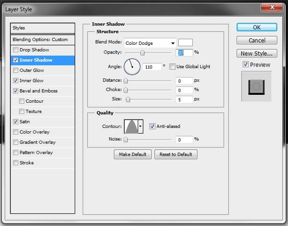This screenshot has height=226, width=288.
Task: Toggle the Anti-aliased checkbox
Action: point(152,126)
